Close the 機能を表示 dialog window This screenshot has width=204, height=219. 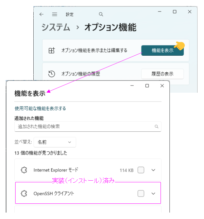point(162,86)
